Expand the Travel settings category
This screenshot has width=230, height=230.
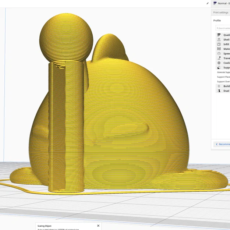(x=223, y=58)
